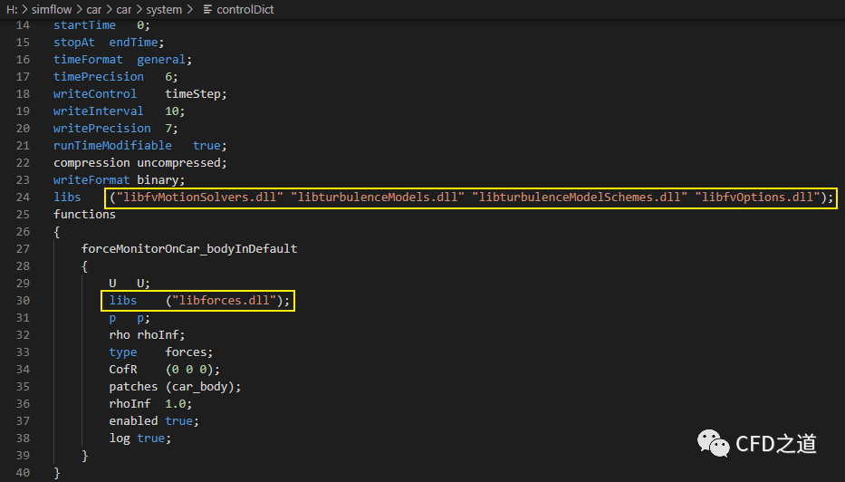Open the car breadcrumb right before system
Image resolution: width=845 pixels, height=482 pixels.
(x=124, y=9)
